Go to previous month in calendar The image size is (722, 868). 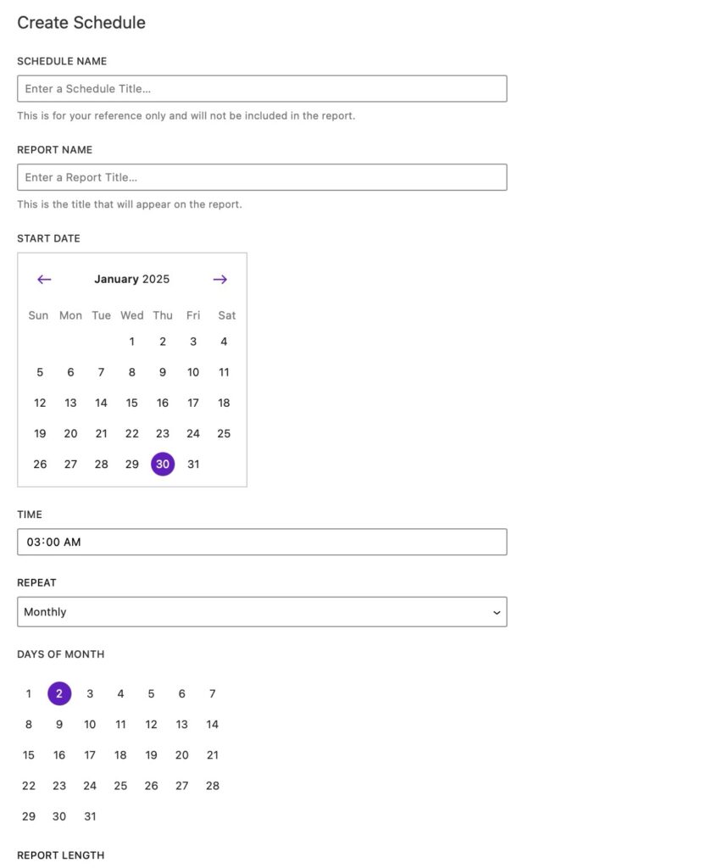click(x=44, y=280)
